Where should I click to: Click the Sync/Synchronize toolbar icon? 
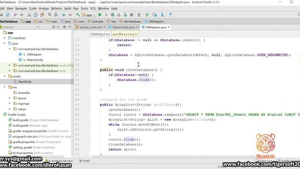[7, 15]
